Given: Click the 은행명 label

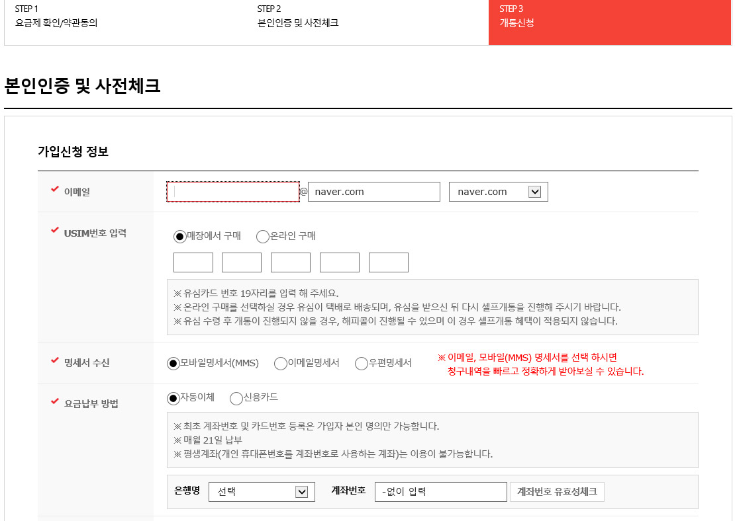Looking at the screenshot, I should point(187,490).
